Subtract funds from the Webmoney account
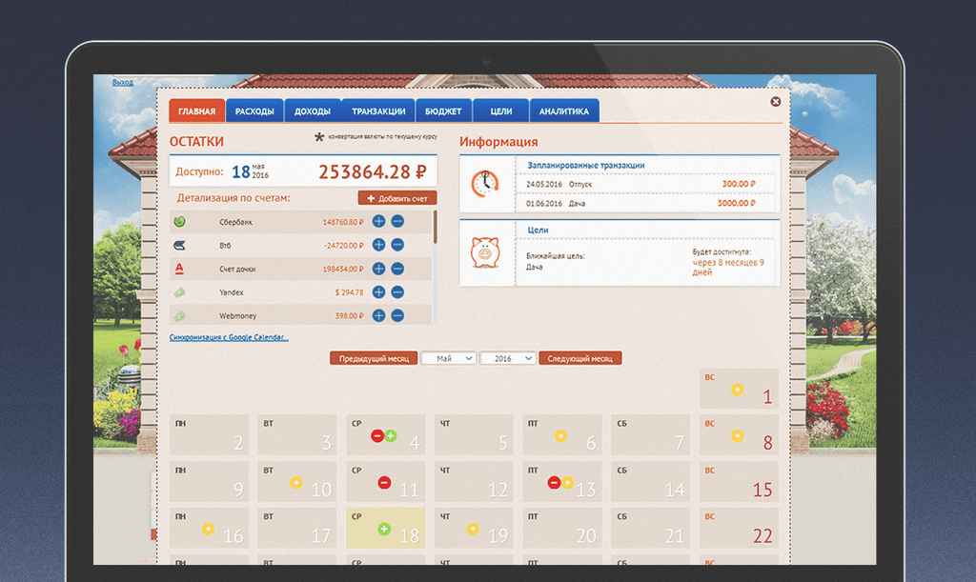The width and height of the screenshot is (976, 582). pyautogui.click(x=397, y=316)
